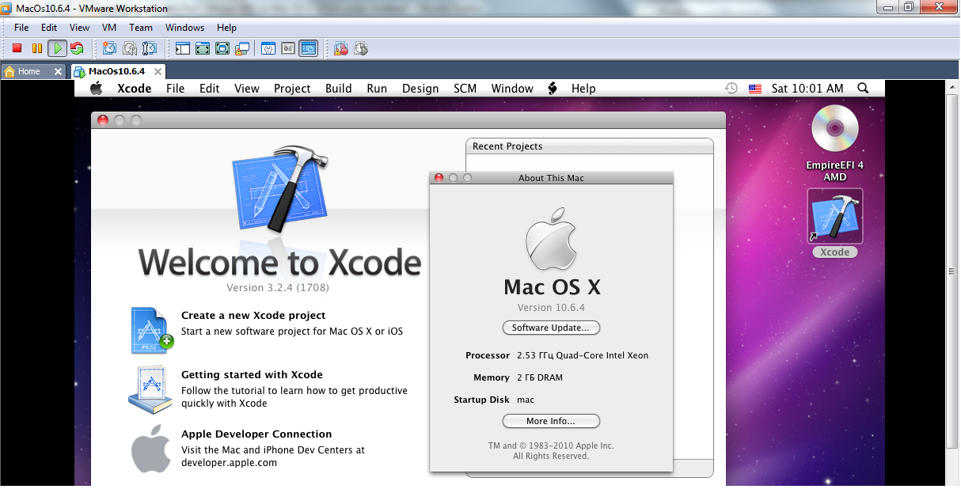This screenshot has height=489, width=961.
Task: Click the Sat 10:01 AM clock
Action: pos(807,89)
